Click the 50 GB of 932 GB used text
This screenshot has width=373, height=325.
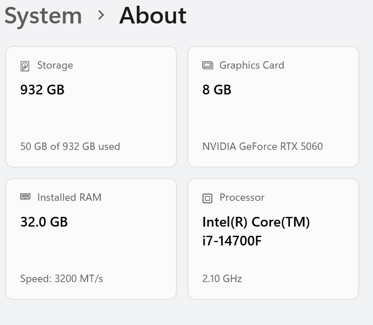coord(70,146)
